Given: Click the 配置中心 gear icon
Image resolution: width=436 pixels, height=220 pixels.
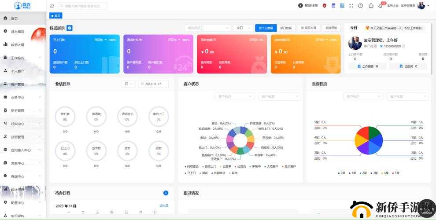Looking at the screenshot, I should (5, 202).
